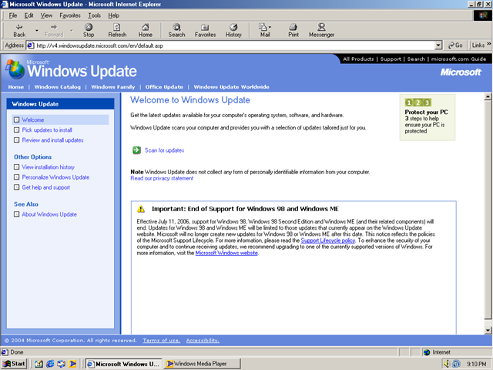The image size is (493, 370).
Task: Open the Tools menu
Action: [94, 15]
